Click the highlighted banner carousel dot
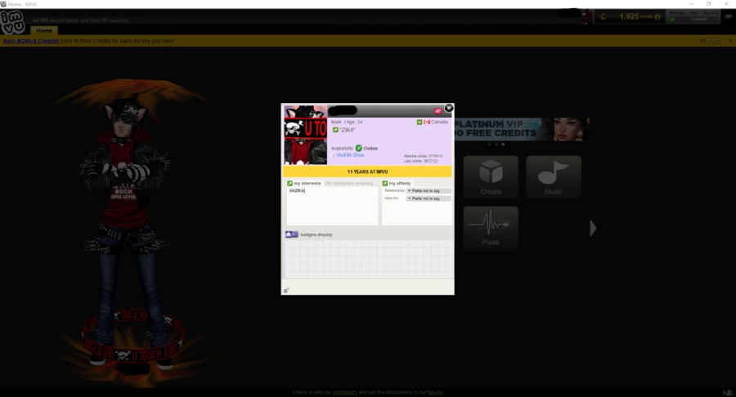The width and height of the screenshot is (736, 397). click(x=503, y=145)
